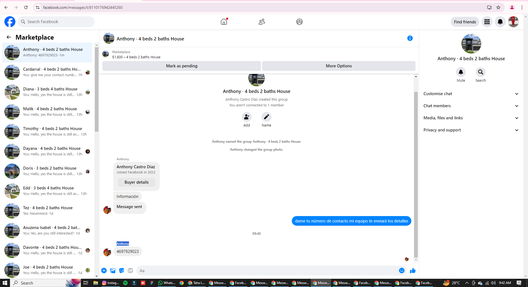Image resolution: width=528 pixels, height=287 pixels.
Task: Click the browser address bar URL
Action: (x=83, y=7)
